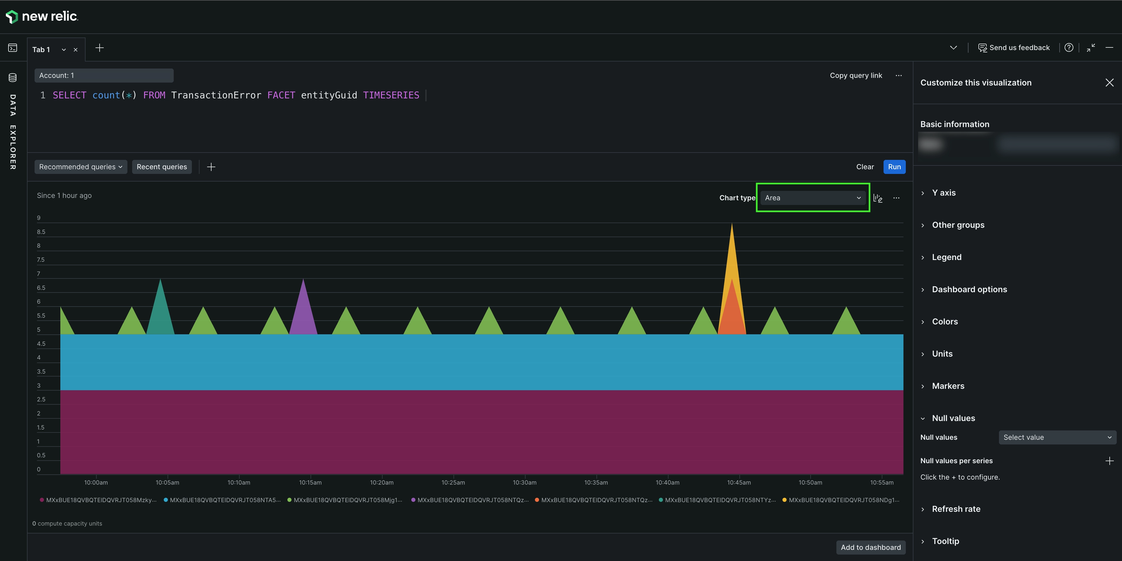Run the query

click(894, 167)
